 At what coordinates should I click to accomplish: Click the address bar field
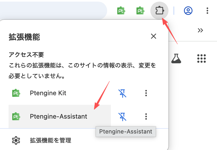54,10
